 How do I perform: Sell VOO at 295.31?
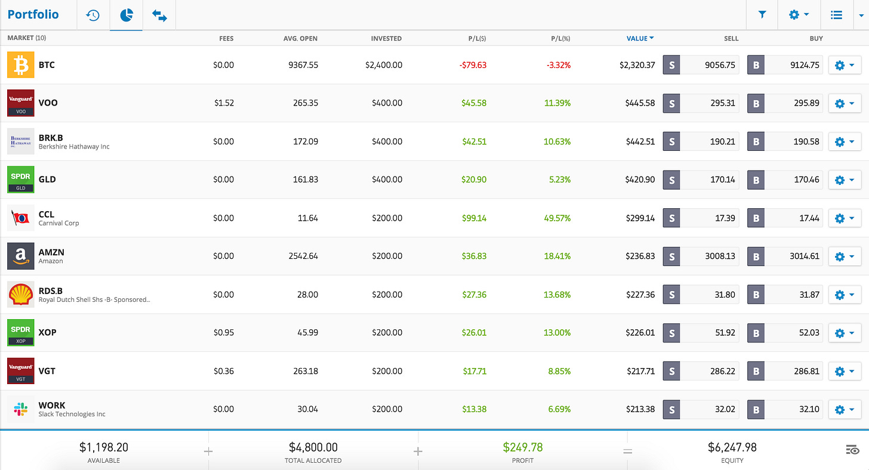point(701,103)
